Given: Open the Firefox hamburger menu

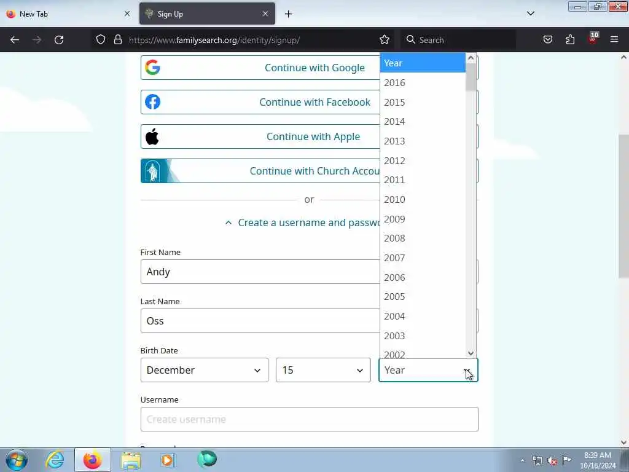Looking at the screenshot, I should 614,39.
